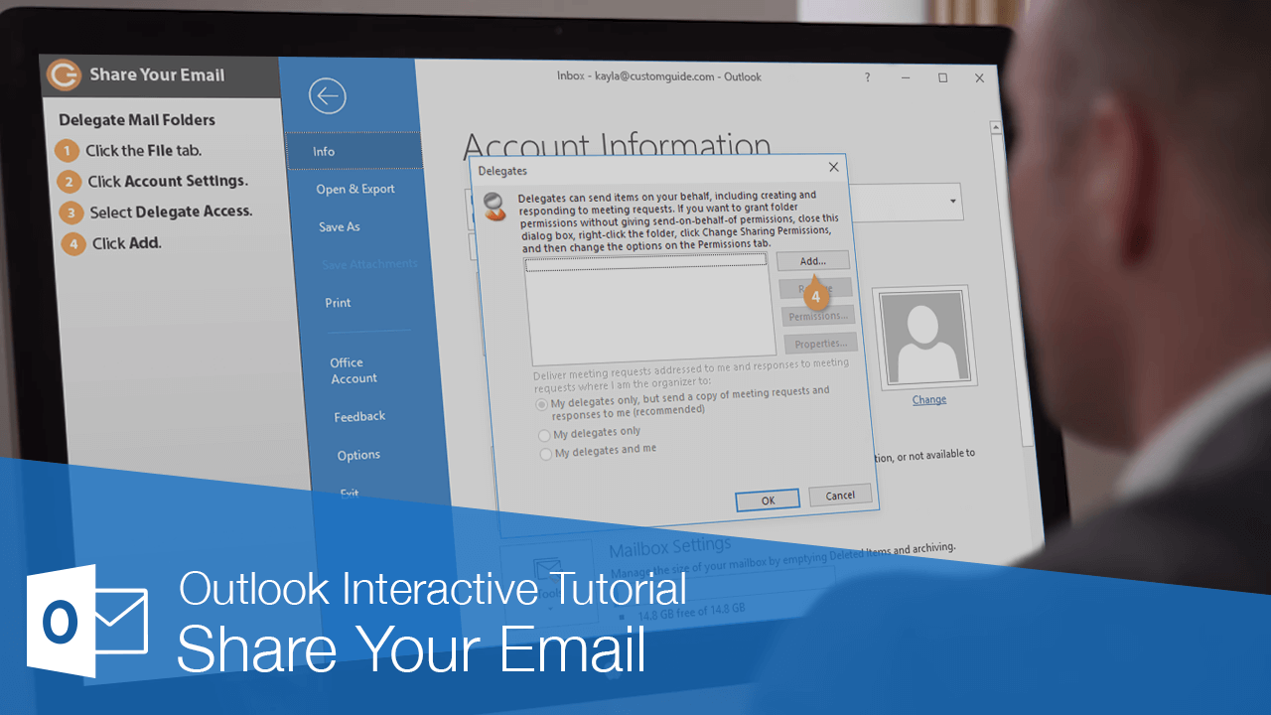Cancel the Delegates dialog

(840, 495)
